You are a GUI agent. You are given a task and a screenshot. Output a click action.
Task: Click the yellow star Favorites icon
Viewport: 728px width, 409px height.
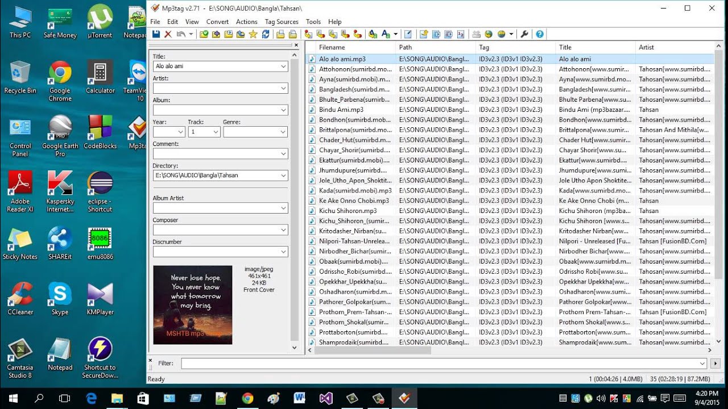click(x=254, y=34)
